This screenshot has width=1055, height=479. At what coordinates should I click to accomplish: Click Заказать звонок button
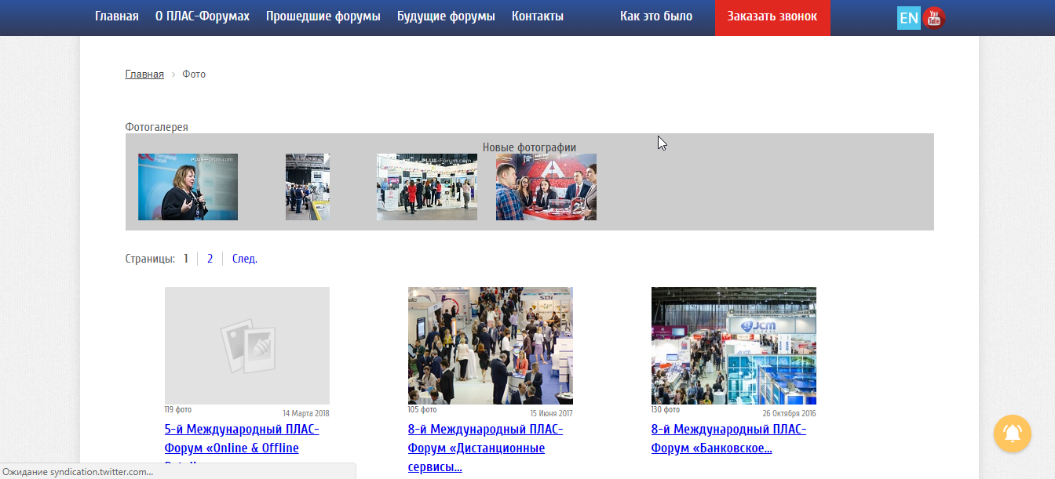(x=772, y=16)
